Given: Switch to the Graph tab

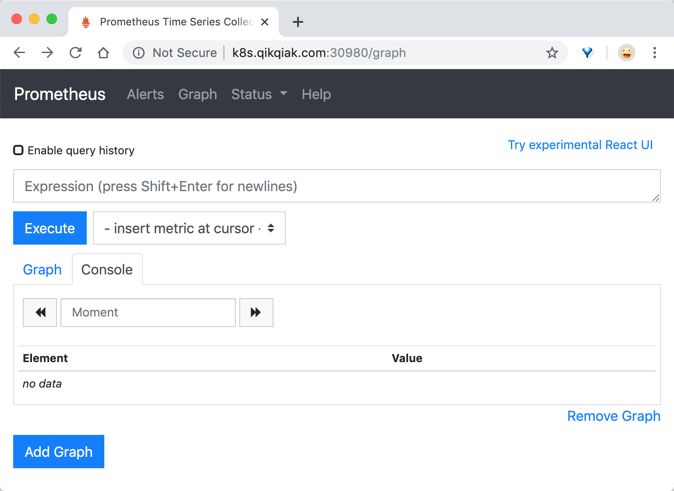Looking at the screenshot, I should click(x=43, y=270).
